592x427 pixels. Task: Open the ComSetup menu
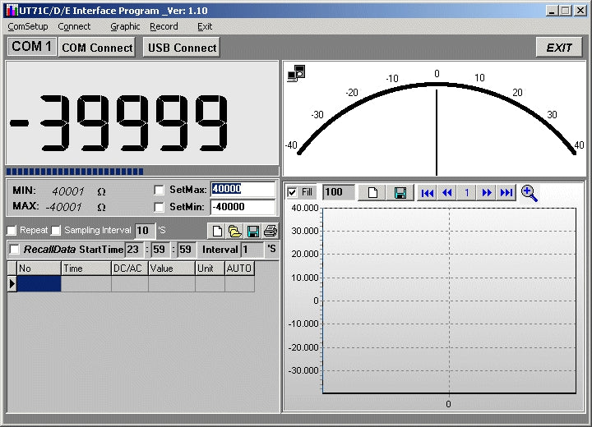pyautogui.click(x=28, y=26)
